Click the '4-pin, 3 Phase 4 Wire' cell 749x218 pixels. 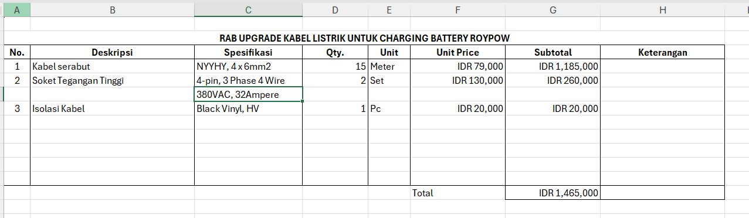tap(248, 80)
